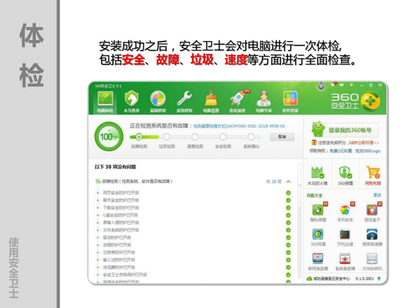The width and height of the screenshot is (411, 308).
Task: Open 优化加速 rocket icon
Action: [x=238, y=102]
